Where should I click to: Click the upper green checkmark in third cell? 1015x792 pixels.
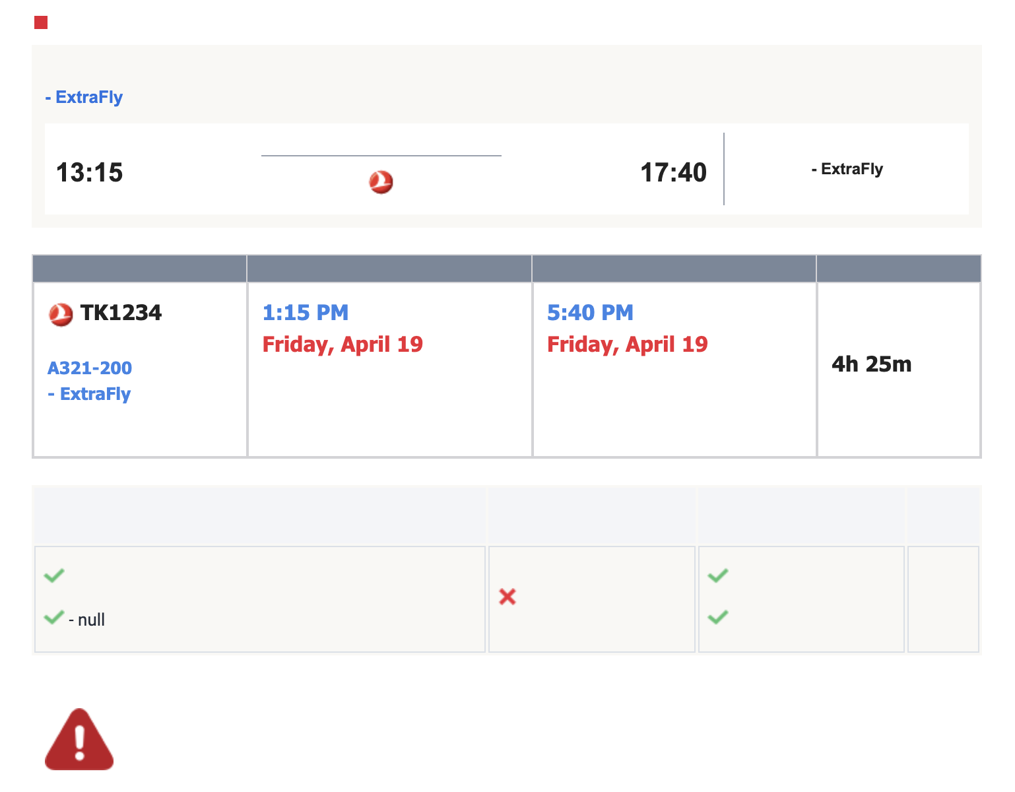tap(717, 576)
